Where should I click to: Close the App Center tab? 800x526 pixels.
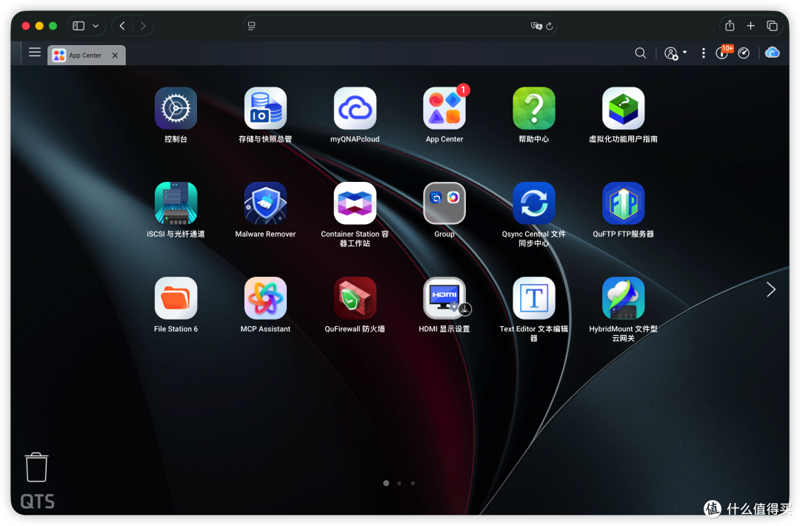pyautogui.click(x=116, y=55)
